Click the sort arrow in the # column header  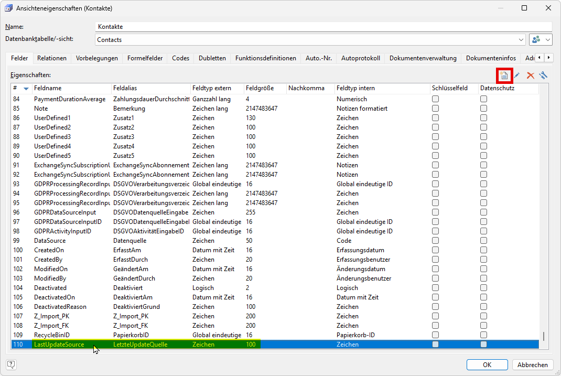[x=26, y=89]
